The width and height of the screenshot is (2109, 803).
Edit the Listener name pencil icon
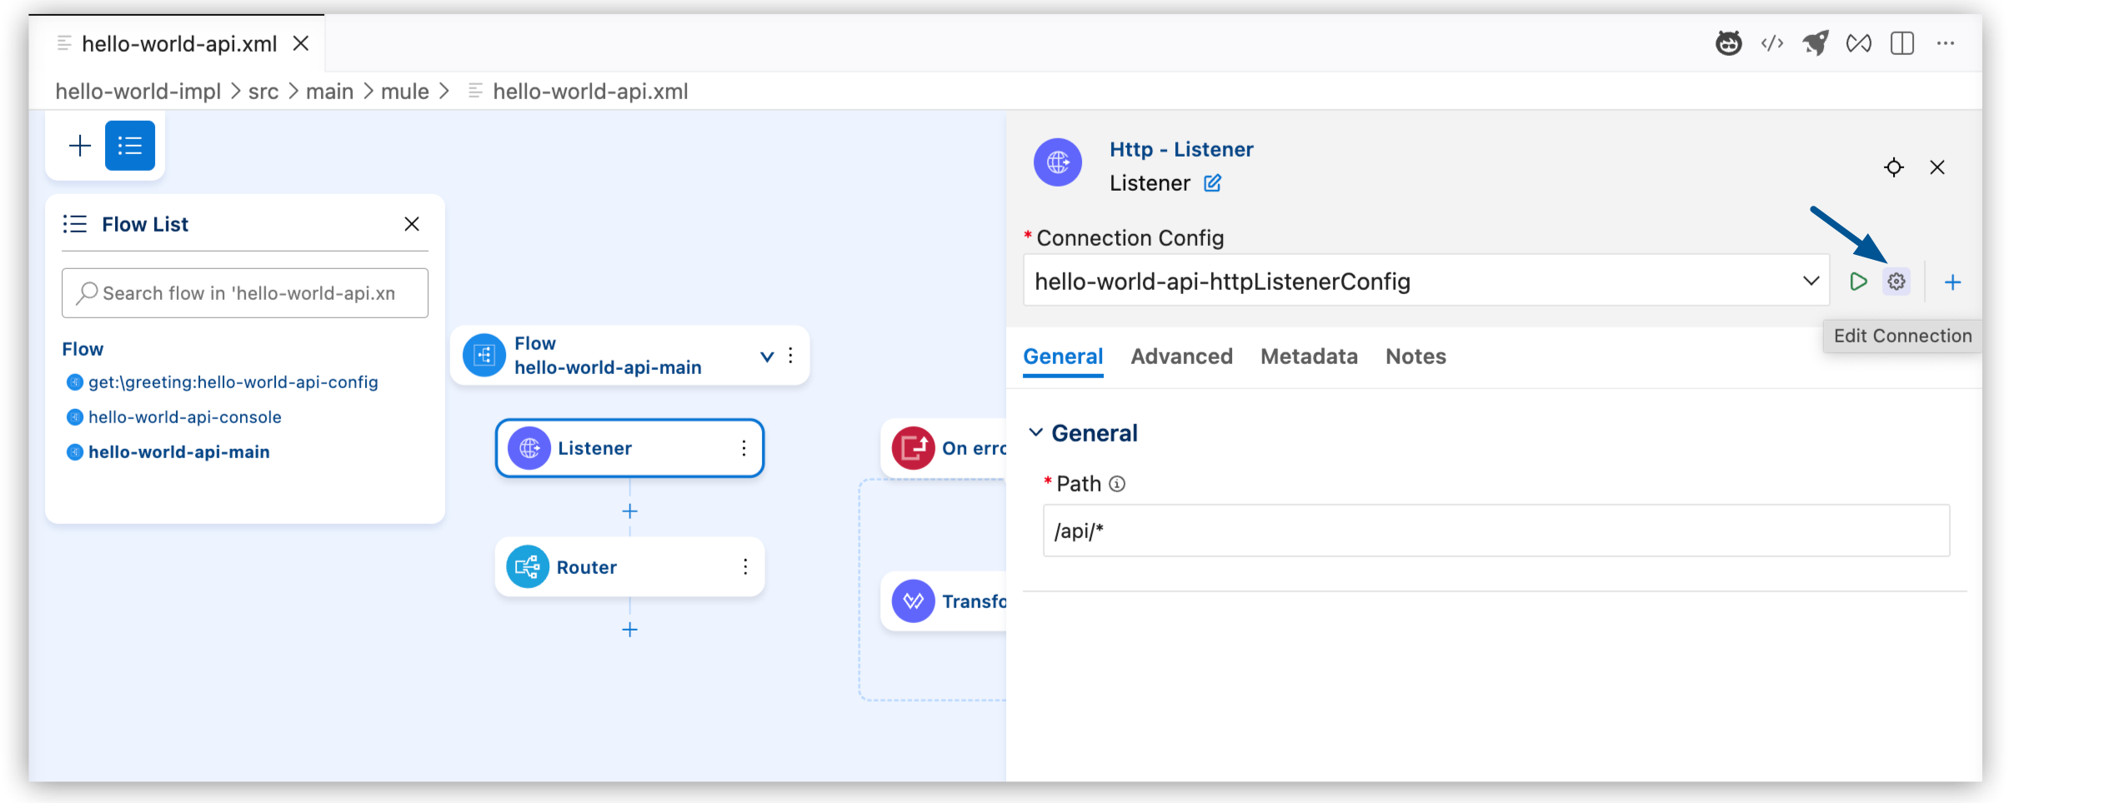[x=1213, y=183]
